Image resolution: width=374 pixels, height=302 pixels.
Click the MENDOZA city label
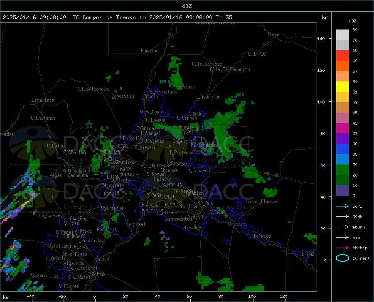tap(111, 152)
